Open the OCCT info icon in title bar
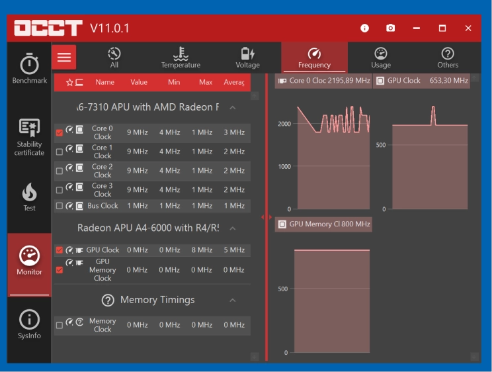Image resolution: width=492 pixels, height=372 pixels. (364, 28)
